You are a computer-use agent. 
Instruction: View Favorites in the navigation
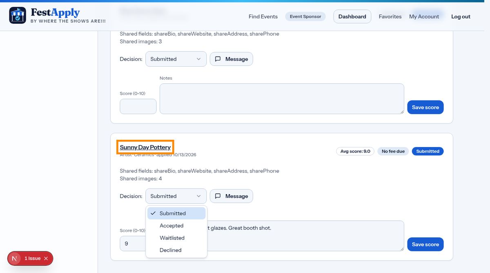(x=390, y=16)
